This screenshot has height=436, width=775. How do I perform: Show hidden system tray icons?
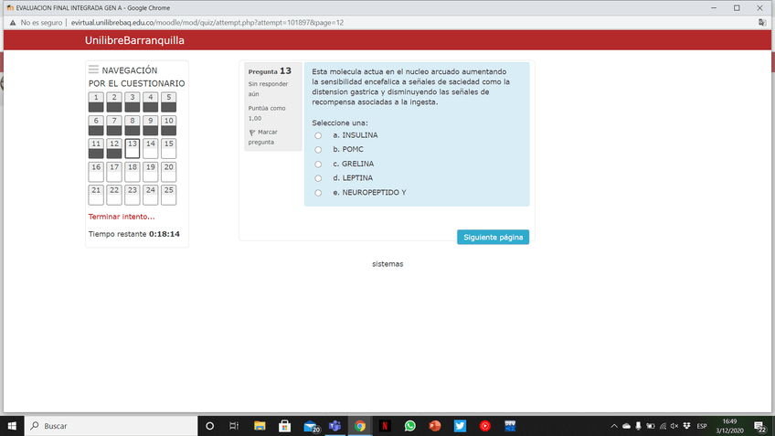[x=614, y=426]
